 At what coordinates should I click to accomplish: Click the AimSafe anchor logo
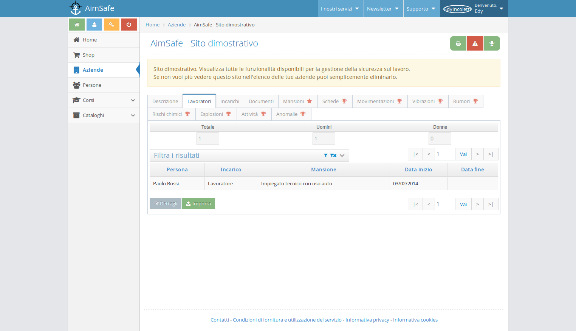[76, 8]
